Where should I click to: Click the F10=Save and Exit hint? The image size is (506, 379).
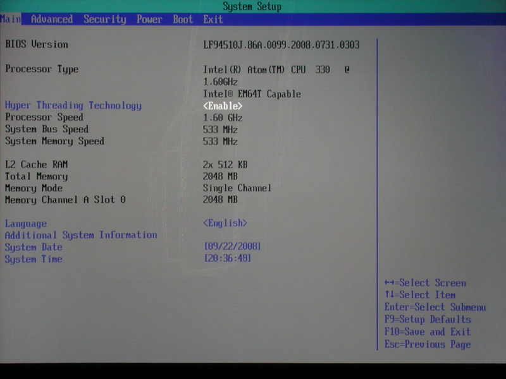[x=428, y=332]
